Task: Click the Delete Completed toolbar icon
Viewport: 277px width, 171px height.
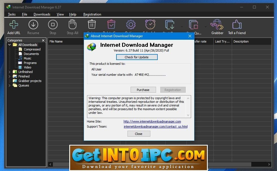Action: point(111,24)
